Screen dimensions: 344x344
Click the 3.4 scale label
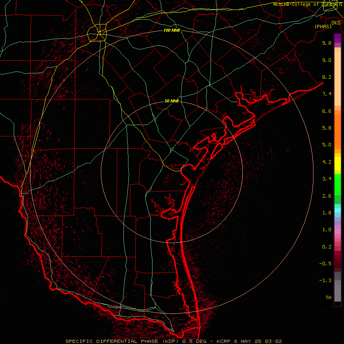click(327, 179)
